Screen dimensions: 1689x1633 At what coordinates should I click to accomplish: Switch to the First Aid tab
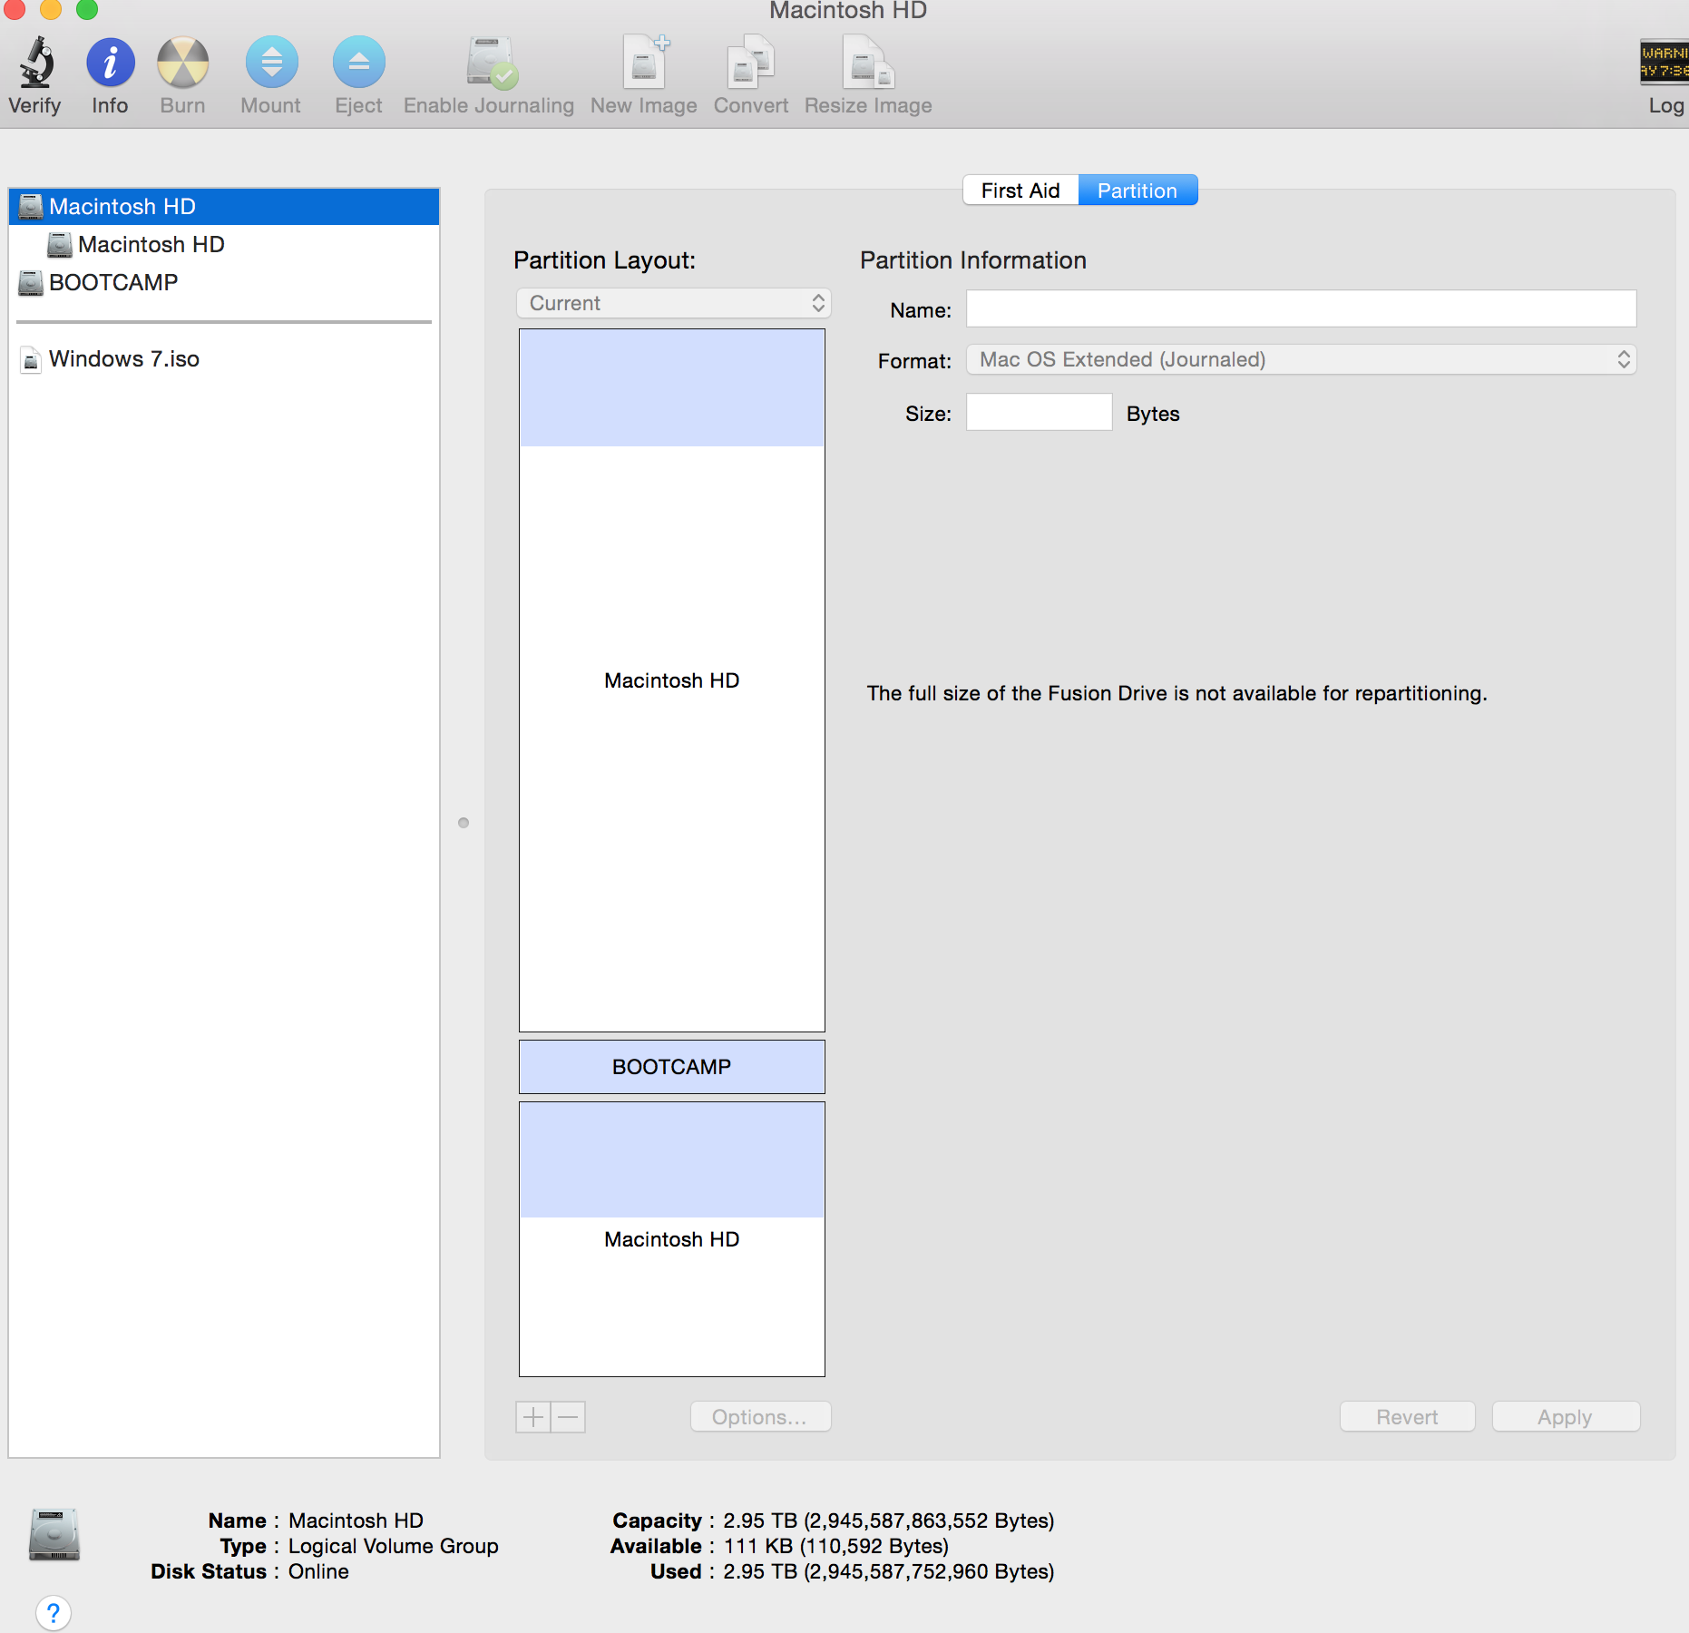tap(1020, 191)
